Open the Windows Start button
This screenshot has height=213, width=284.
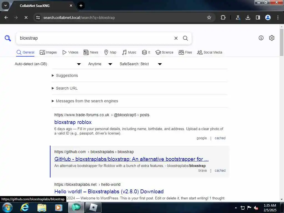tap(7, 207)
